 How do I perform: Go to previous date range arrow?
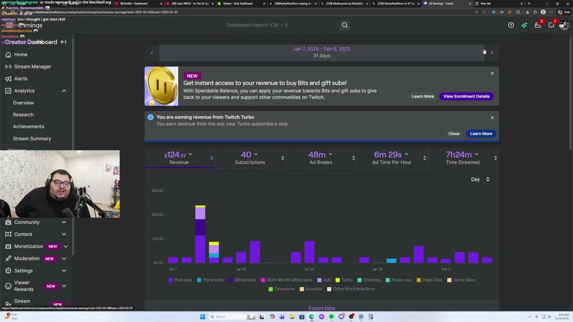[x=152, y=53]
